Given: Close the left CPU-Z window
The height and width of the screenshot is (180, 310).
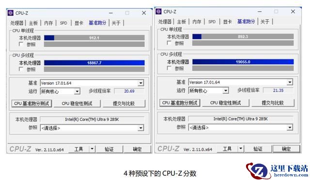Looking at the screenshot, I should point(144,13).
